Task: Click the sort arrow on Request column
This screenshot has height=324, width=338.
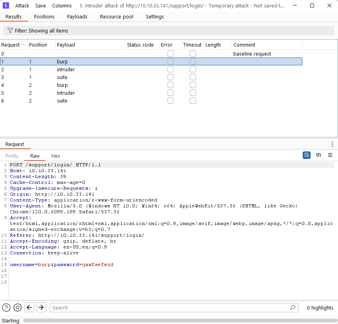Action: pyautogui.click(x=23, y=45)
